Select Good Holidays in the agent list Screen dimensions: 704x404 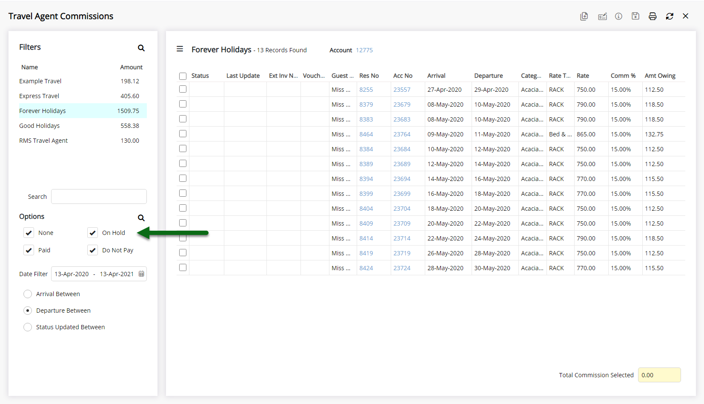[x=83, y=126]
